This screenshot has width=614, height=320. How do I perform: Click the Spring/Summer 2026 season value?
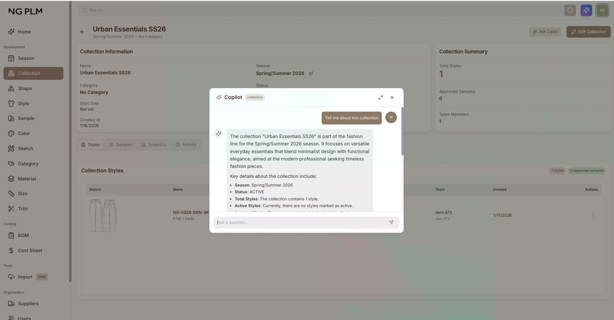tap(280, 73)
